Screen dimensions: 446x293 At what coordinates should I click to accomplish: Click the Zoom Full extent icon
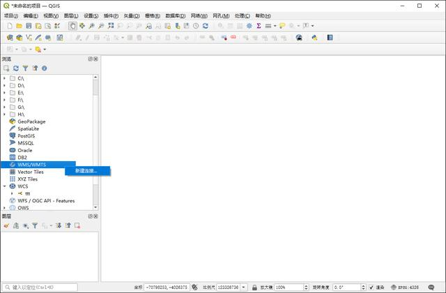pyautogui.click(x=111, y=26)
